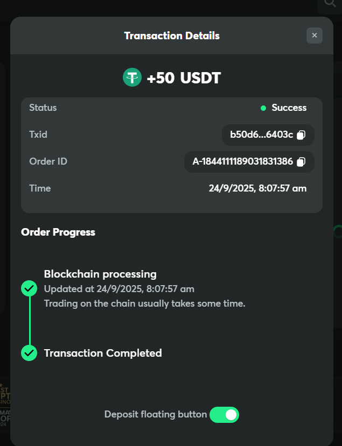Click the transaction time value in details

pos(257,188)
